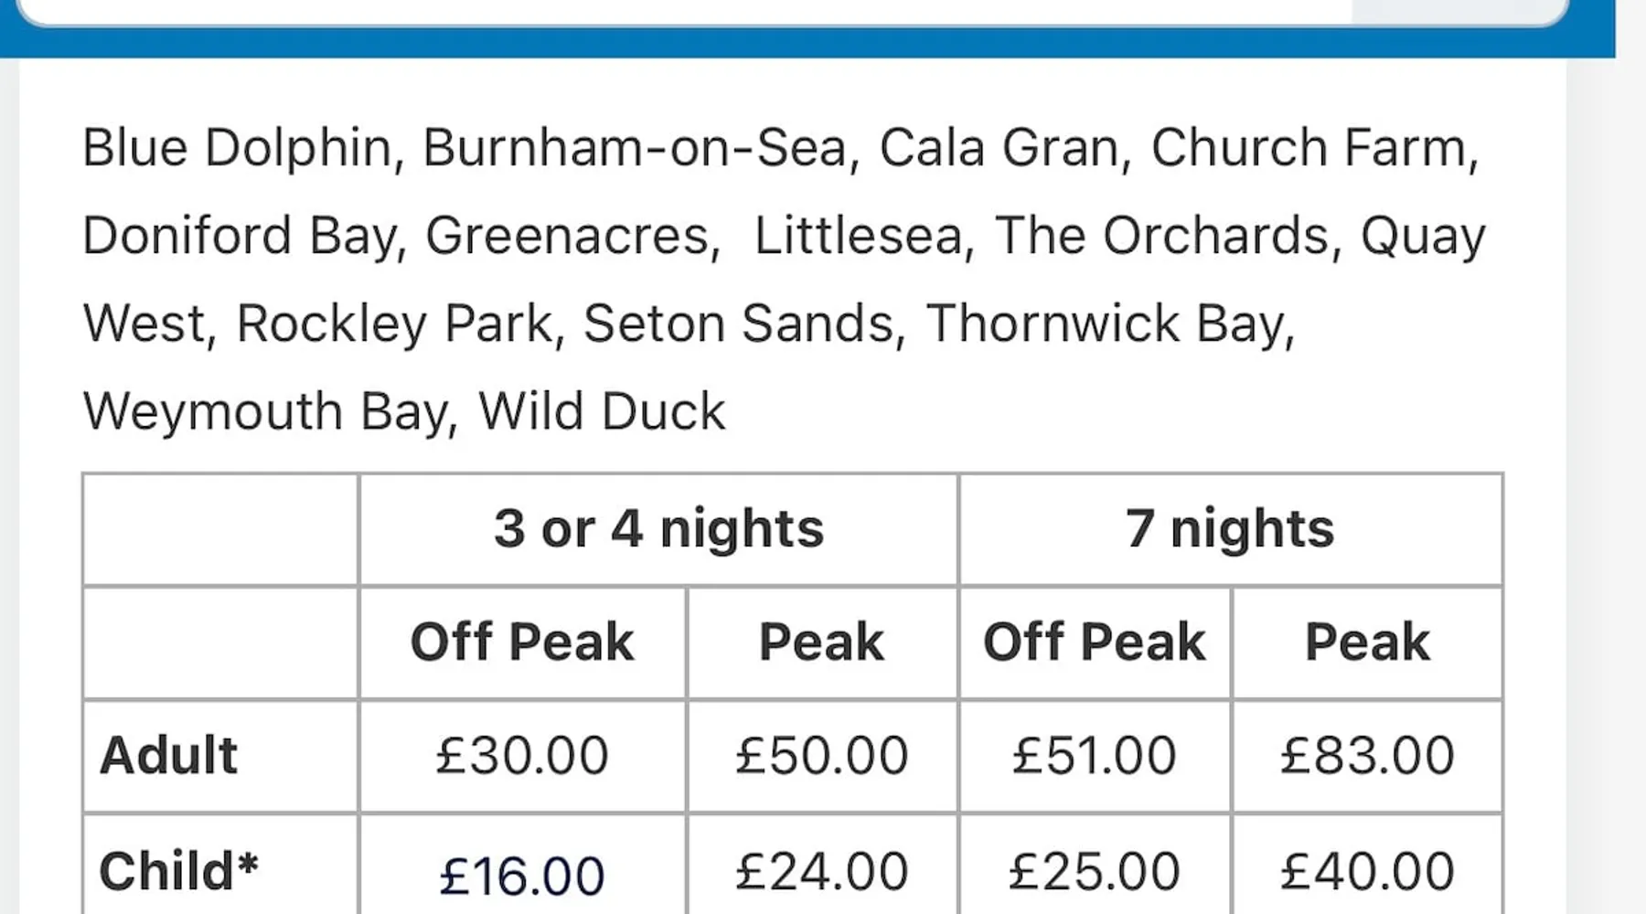Image resolution: width=1646 pixels, height=914 pixels.
Task: Select Off Peak header under 3 or 4 nights
Action: pyautogui.click(x=522, y=643)
